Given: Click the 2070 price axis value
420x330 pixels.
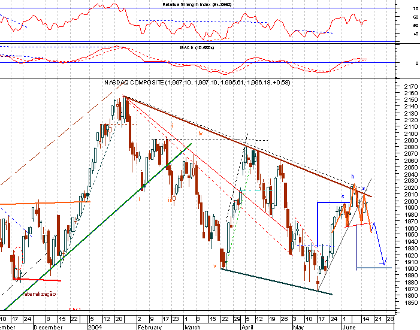Looking at the screenshot, I should (x=410, y=154).
